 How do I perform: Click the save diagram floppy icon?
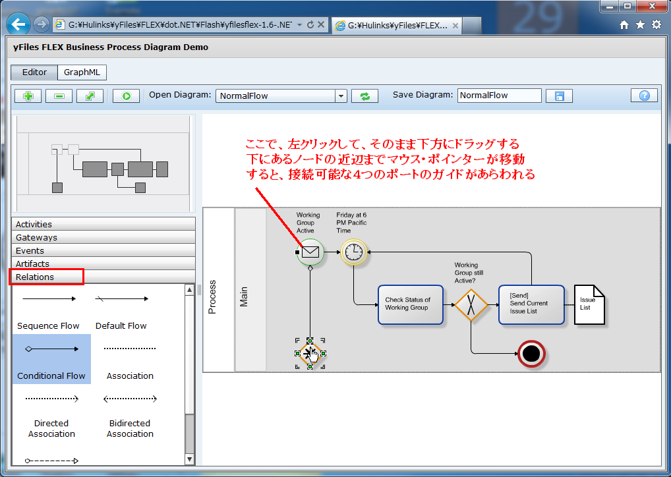(x=560, y=96)
